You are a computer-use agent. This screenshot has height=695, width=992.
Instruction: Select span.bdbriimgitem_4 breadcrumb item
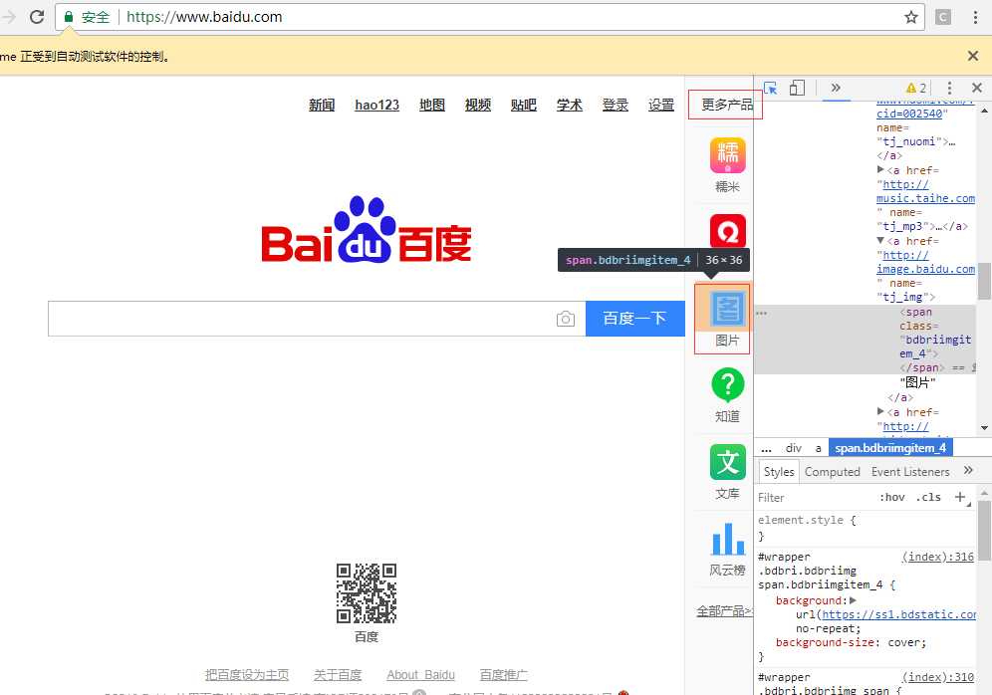point(890,448)
